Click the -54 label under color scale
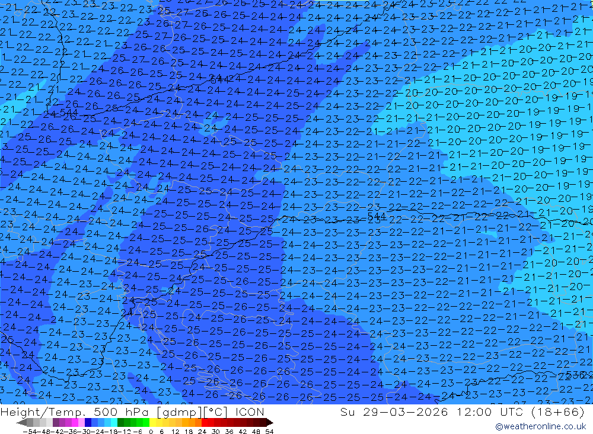 click(30, 432)
